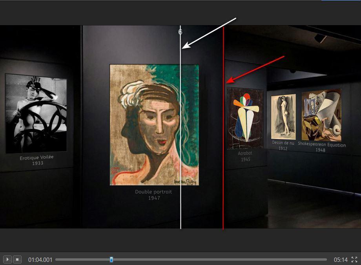This screenshot has height=265, width=361.
Task: Click the year text "1912"
Action: 283,148
